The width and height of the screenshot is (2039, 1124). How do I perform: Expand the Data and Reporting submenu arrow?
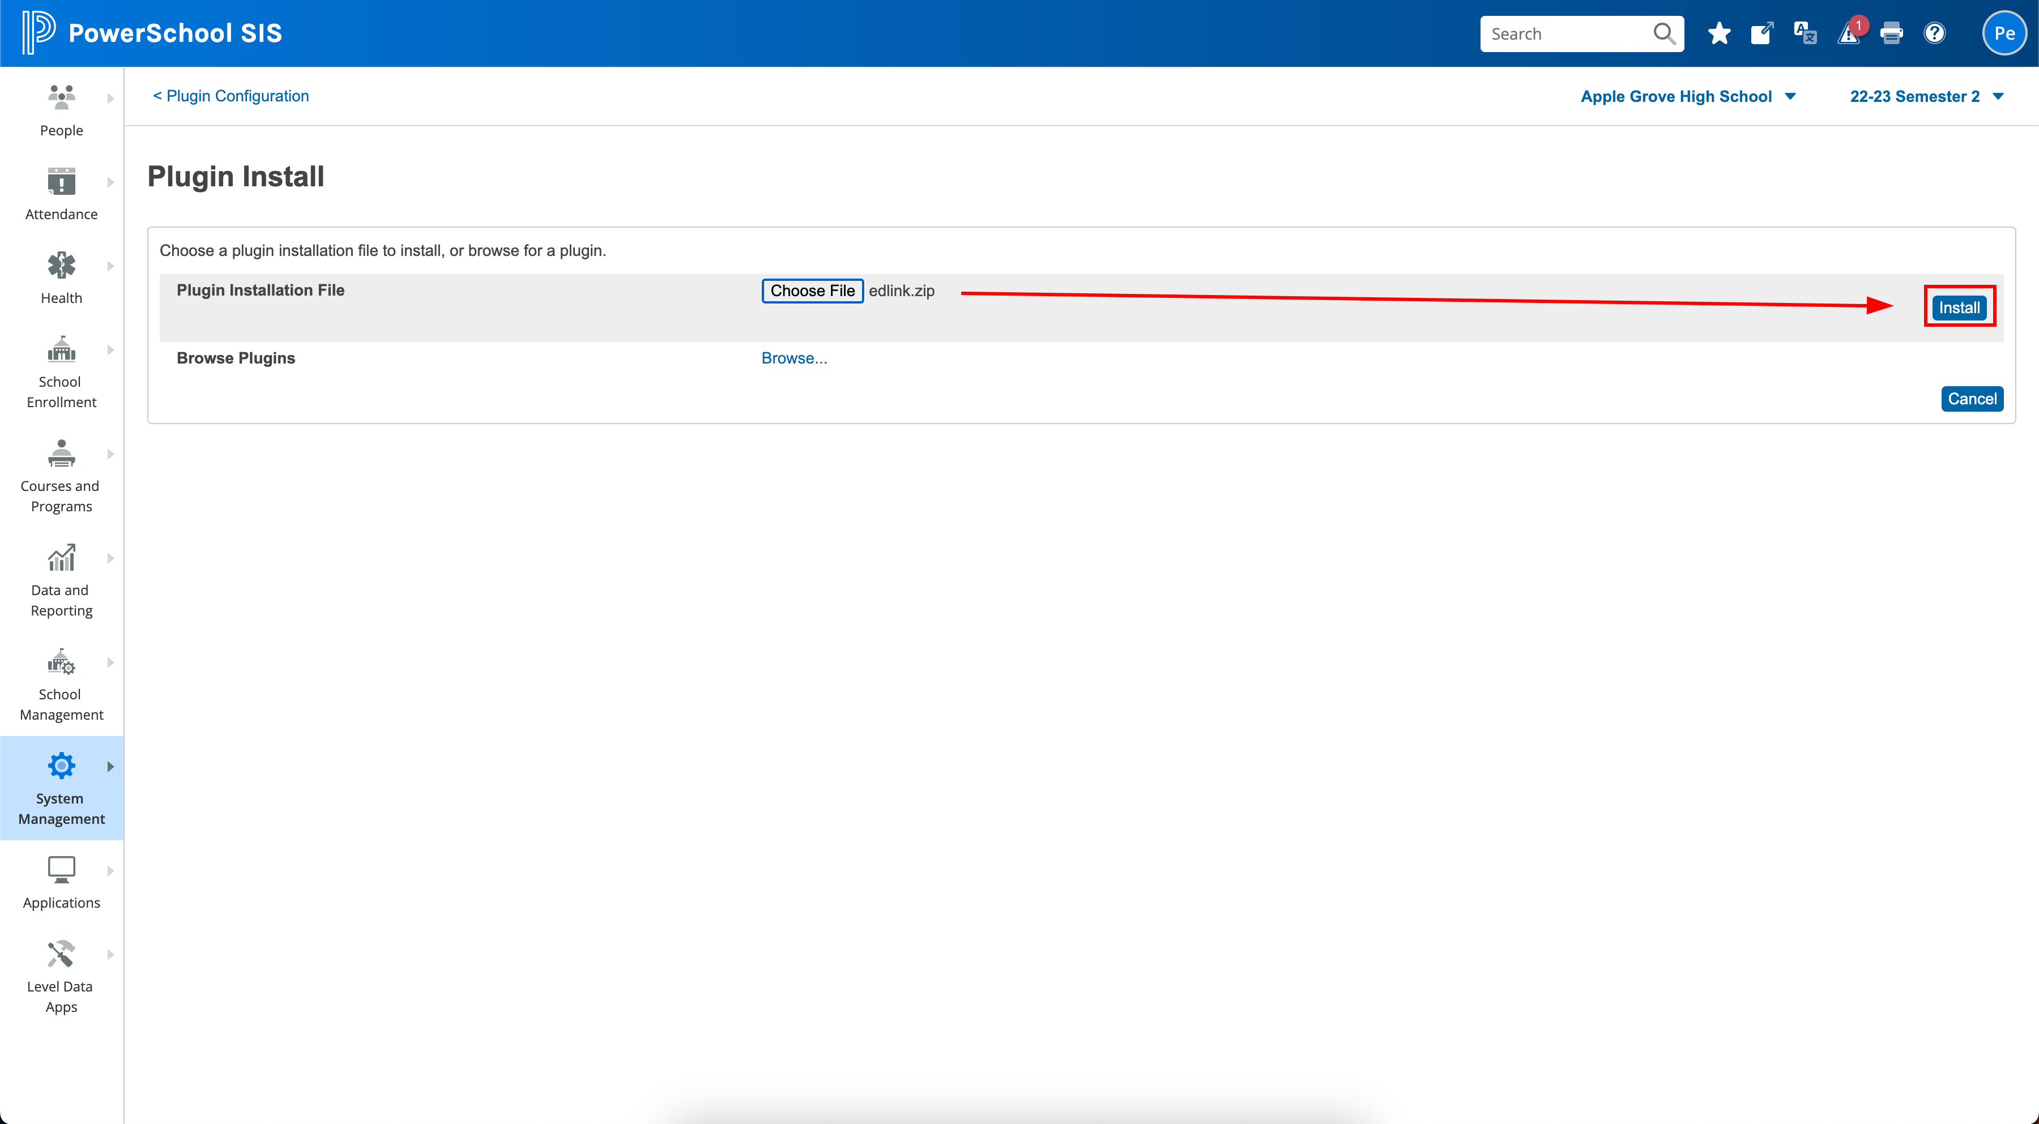pyautogui.click(x=111, y=558)
